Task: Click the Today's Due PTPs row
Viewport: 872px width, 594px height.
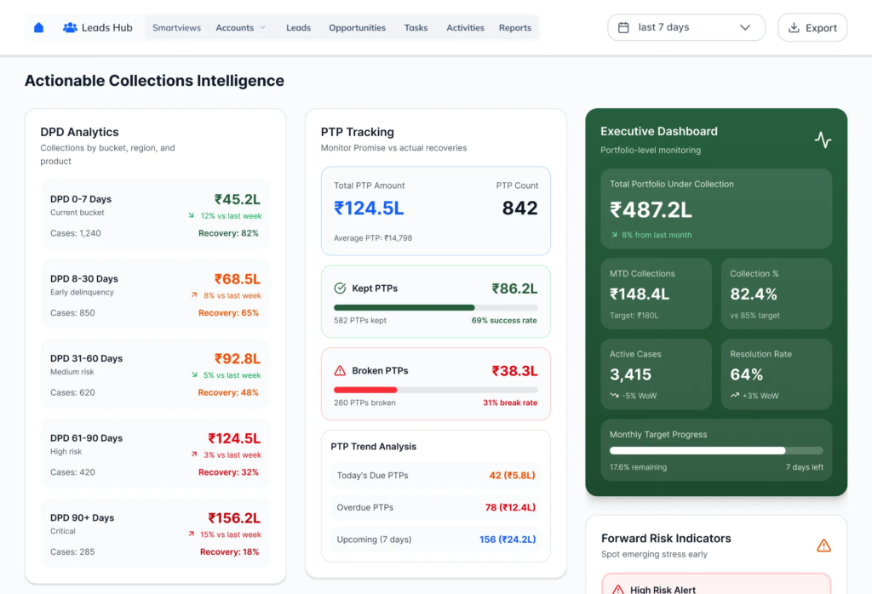Action: (435, 475)
